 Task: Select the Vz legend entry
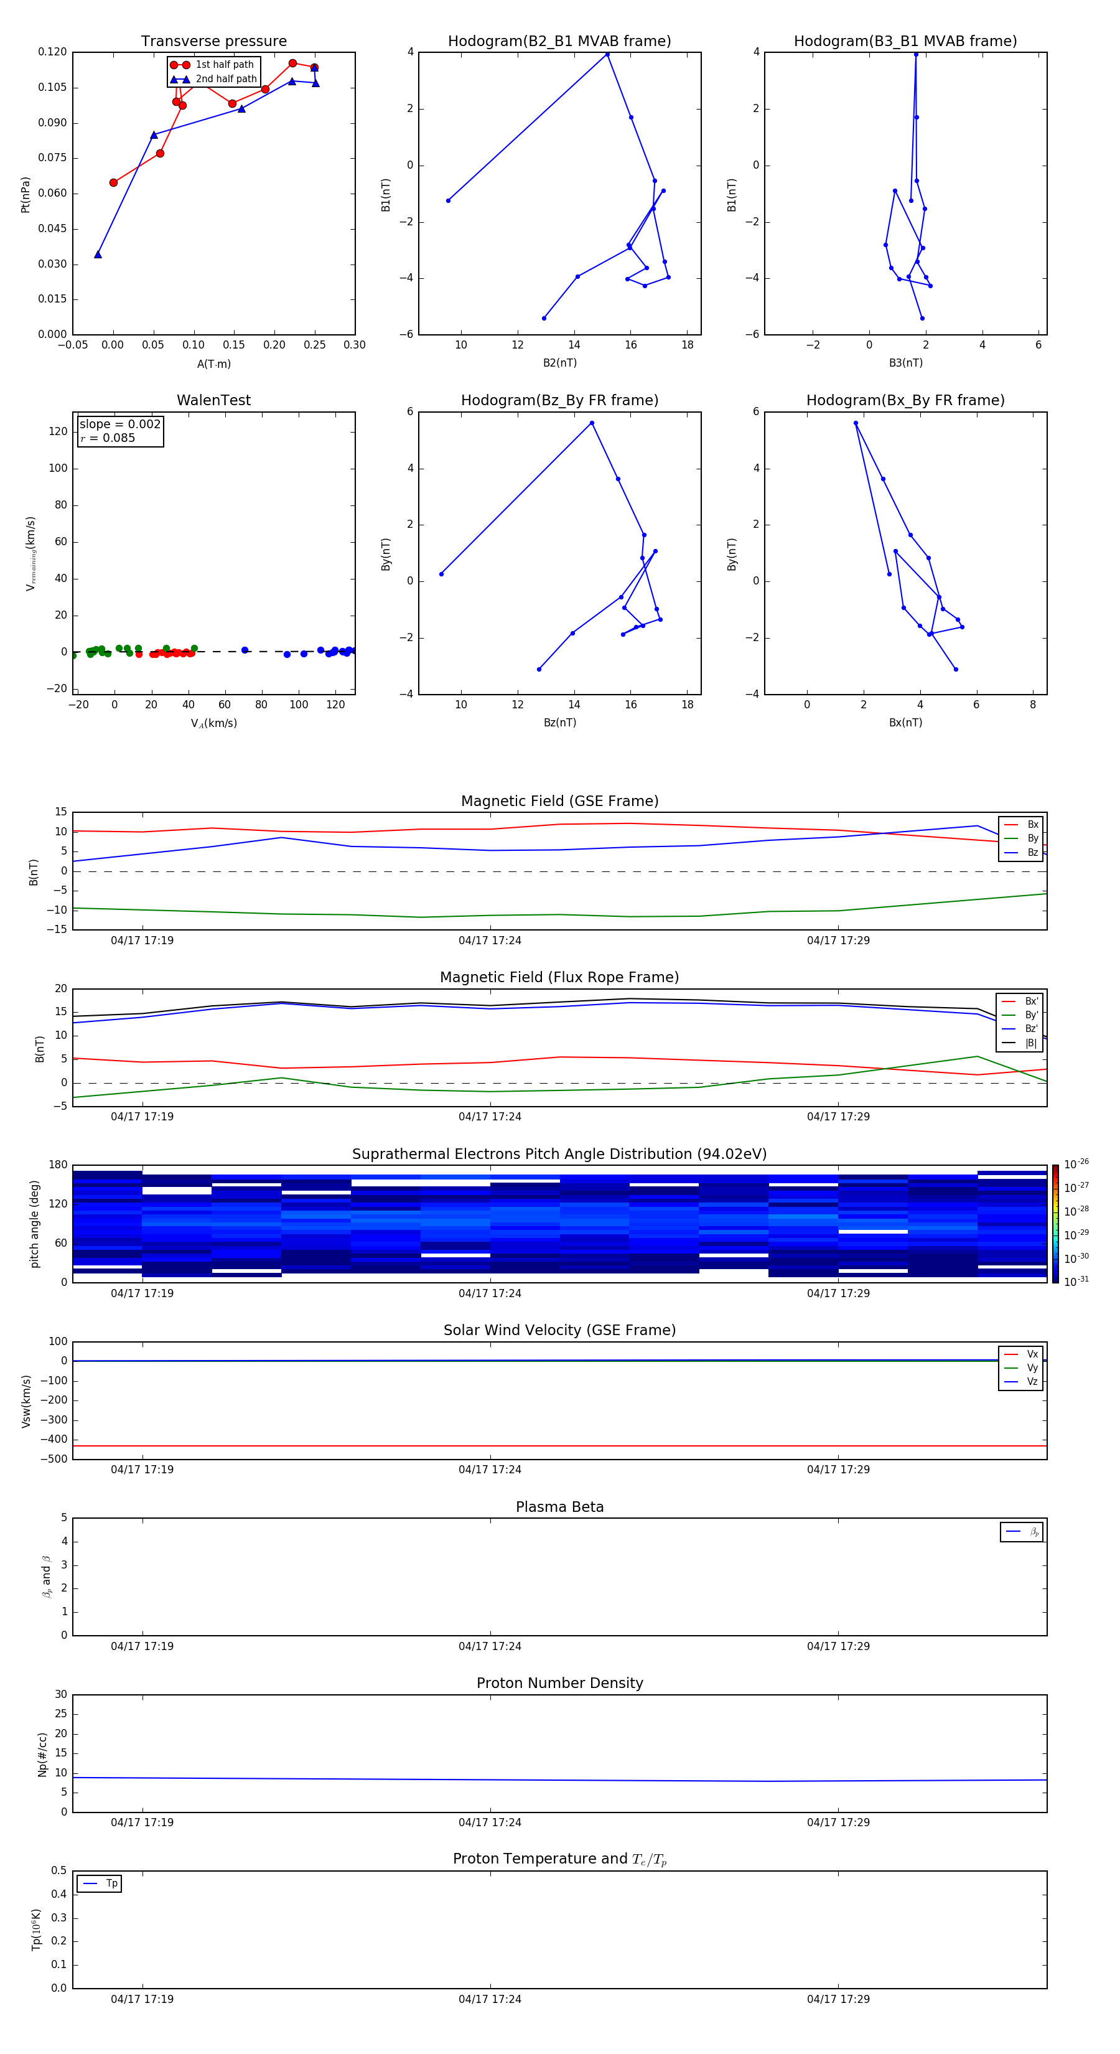pyautogui.click(x=1022, y=1382)
